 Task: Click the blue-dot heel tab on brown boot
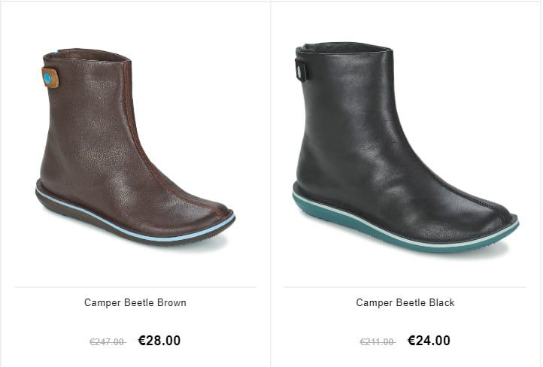click(x=50, y=77)
